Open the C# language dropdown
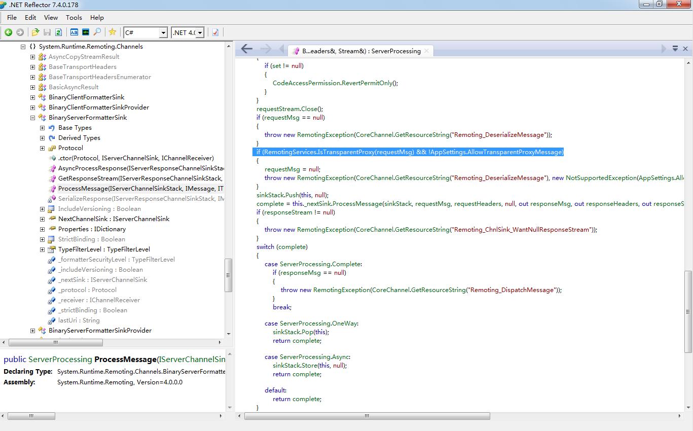This screenshot has height=431, width=693. pyautogui.click(x=163, y=32)
